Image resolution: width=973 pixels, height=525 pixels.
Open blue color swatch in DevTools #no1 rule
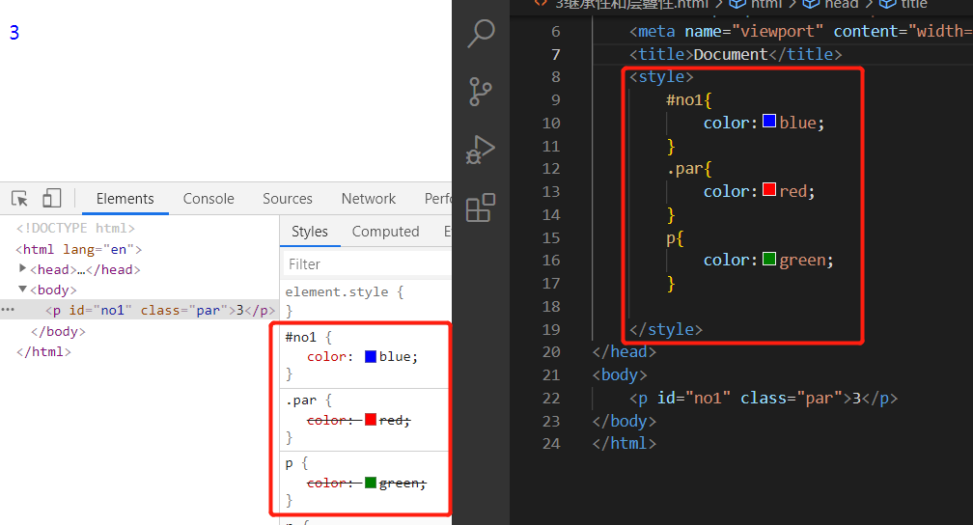point(371,357)
